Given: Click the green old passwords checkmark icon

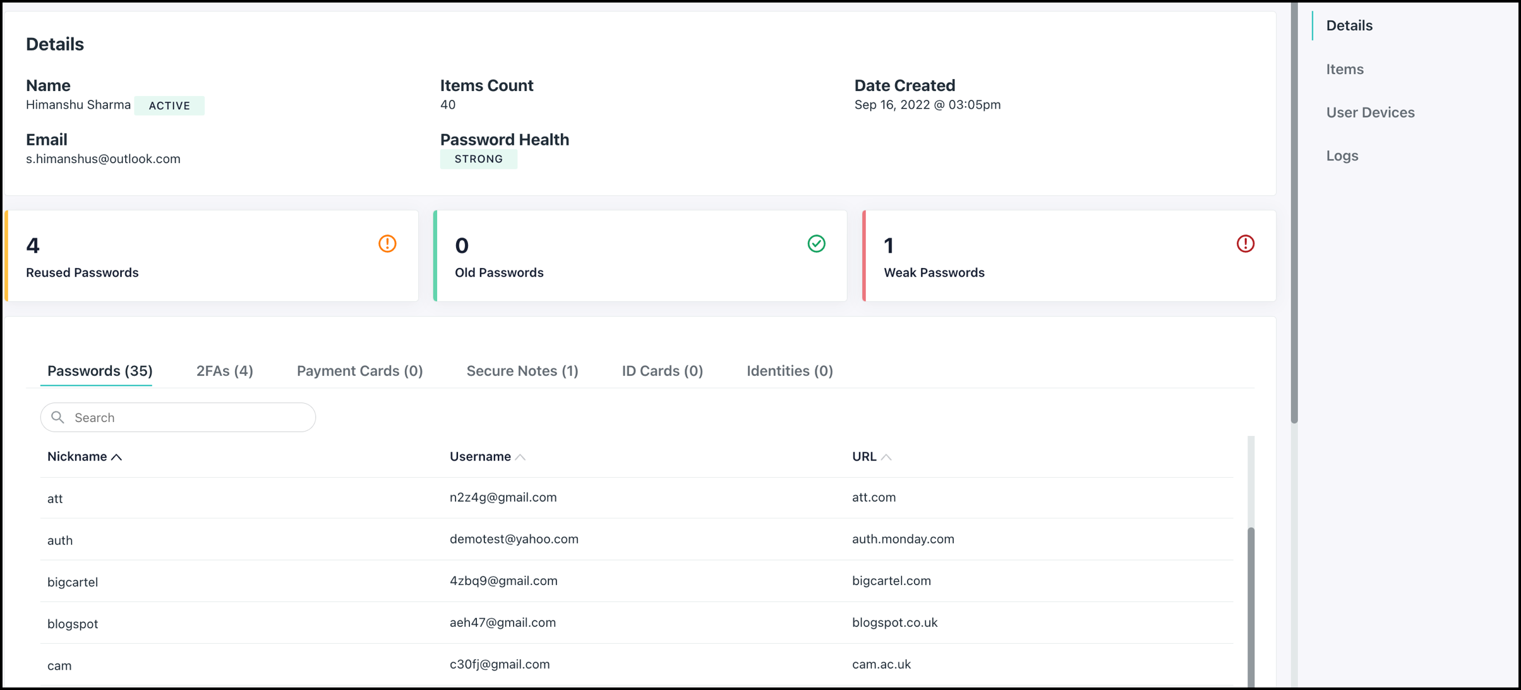Looking at the screenshot, I should (x=816, y=244).
